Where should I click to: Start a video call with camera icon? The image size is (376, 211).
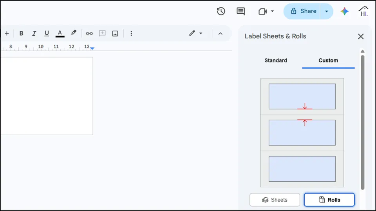262,11
